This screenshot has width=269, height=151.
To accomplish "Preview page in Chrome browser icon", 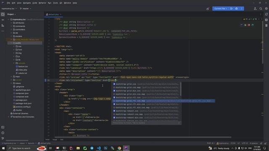I will pos(245,25).
